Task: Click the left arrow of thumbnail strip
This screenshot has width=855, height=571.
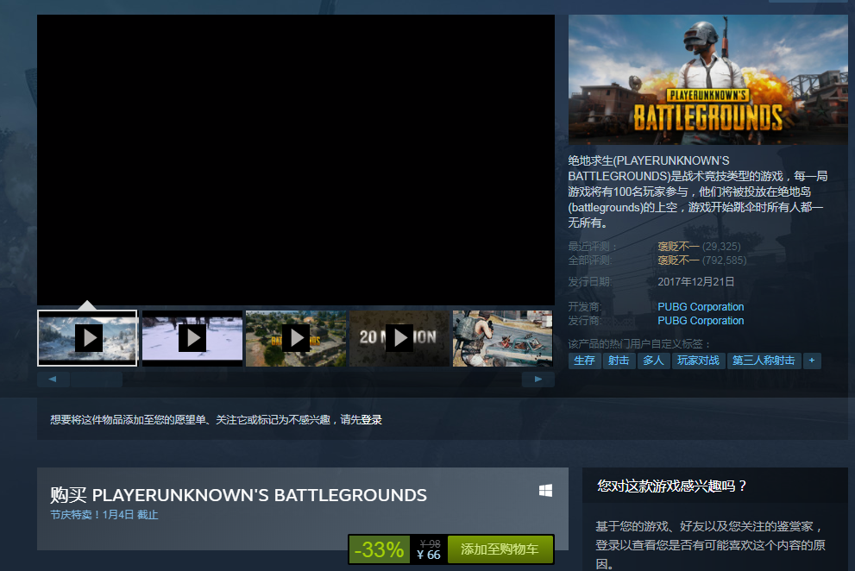Action: [x=53, y=379]
